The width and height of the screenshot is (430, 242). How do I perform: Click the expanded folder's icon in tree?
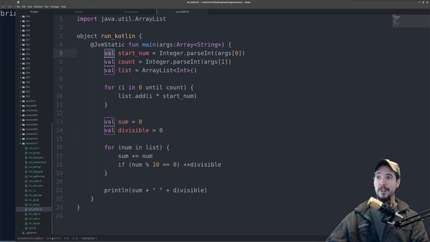(24, 143)
